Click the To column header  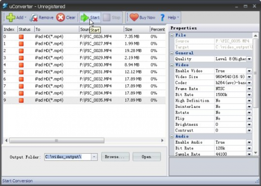57,29
